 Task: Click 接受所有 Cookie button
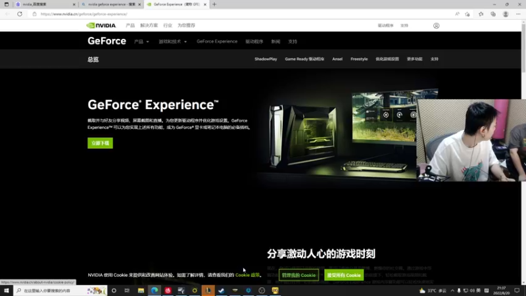pos(344,275)
